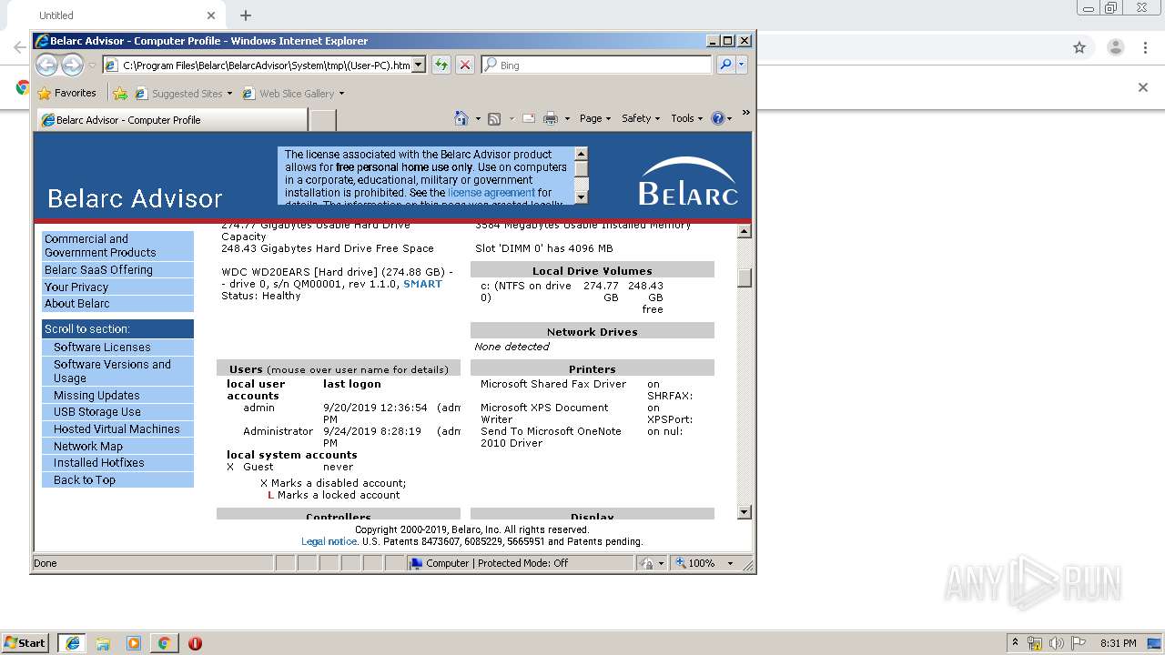This screenshot has width=1165, height=655.
Task: Open the Suggested Sites dropdown
Action: point(229,94)
